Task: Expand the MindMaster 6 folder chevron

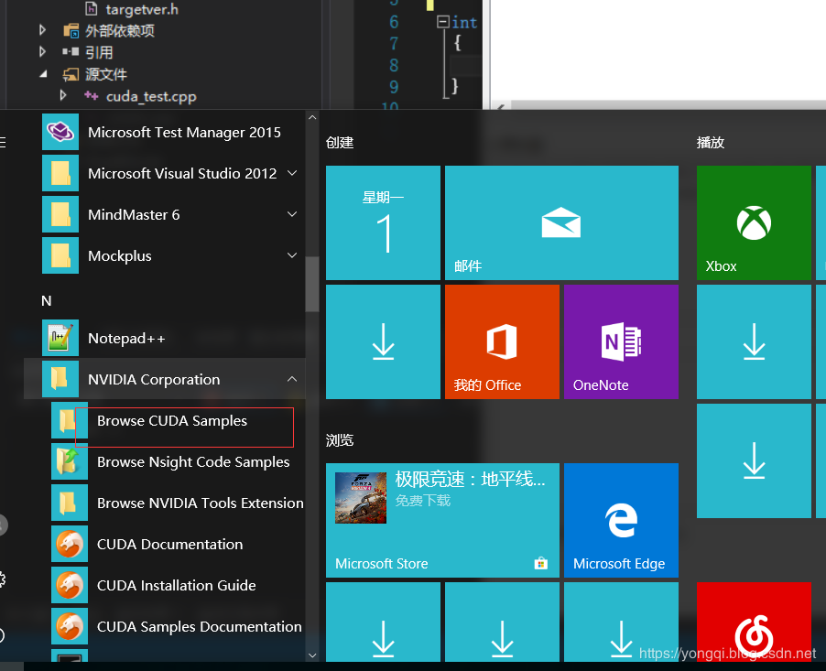Action: (x=292, y=214)
